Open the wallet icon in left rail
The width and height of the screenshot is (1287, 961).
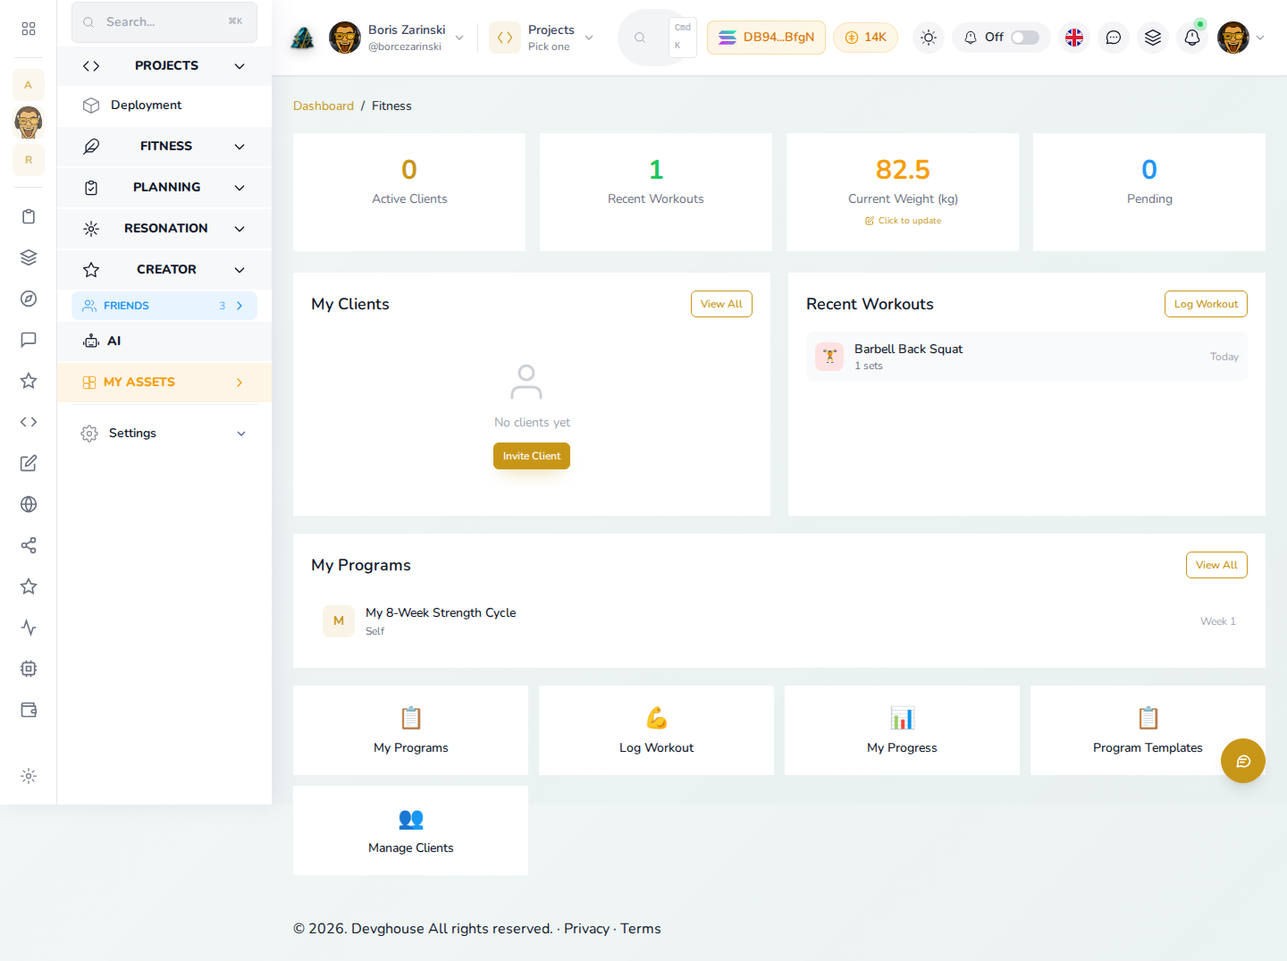coord(29,710)
